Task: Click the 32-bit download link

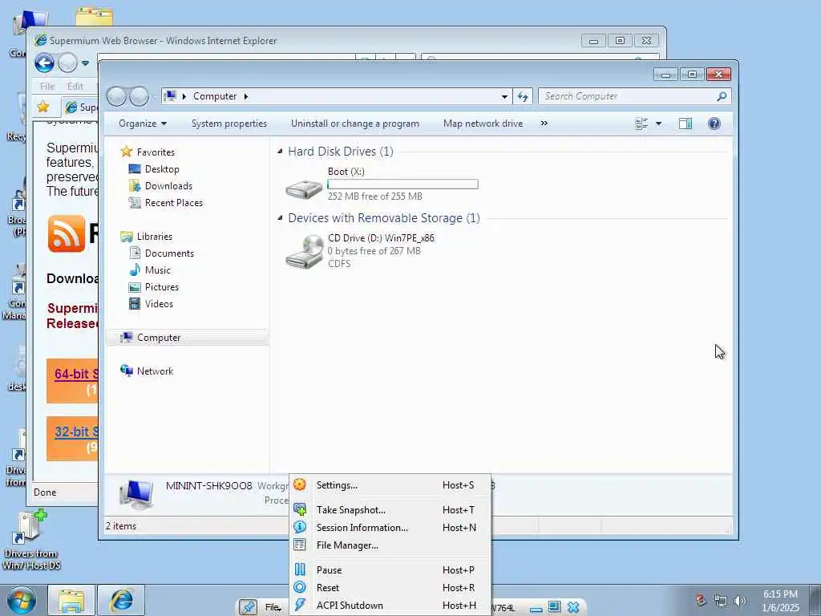Action: pyautogui.click(x=76, y=432)
